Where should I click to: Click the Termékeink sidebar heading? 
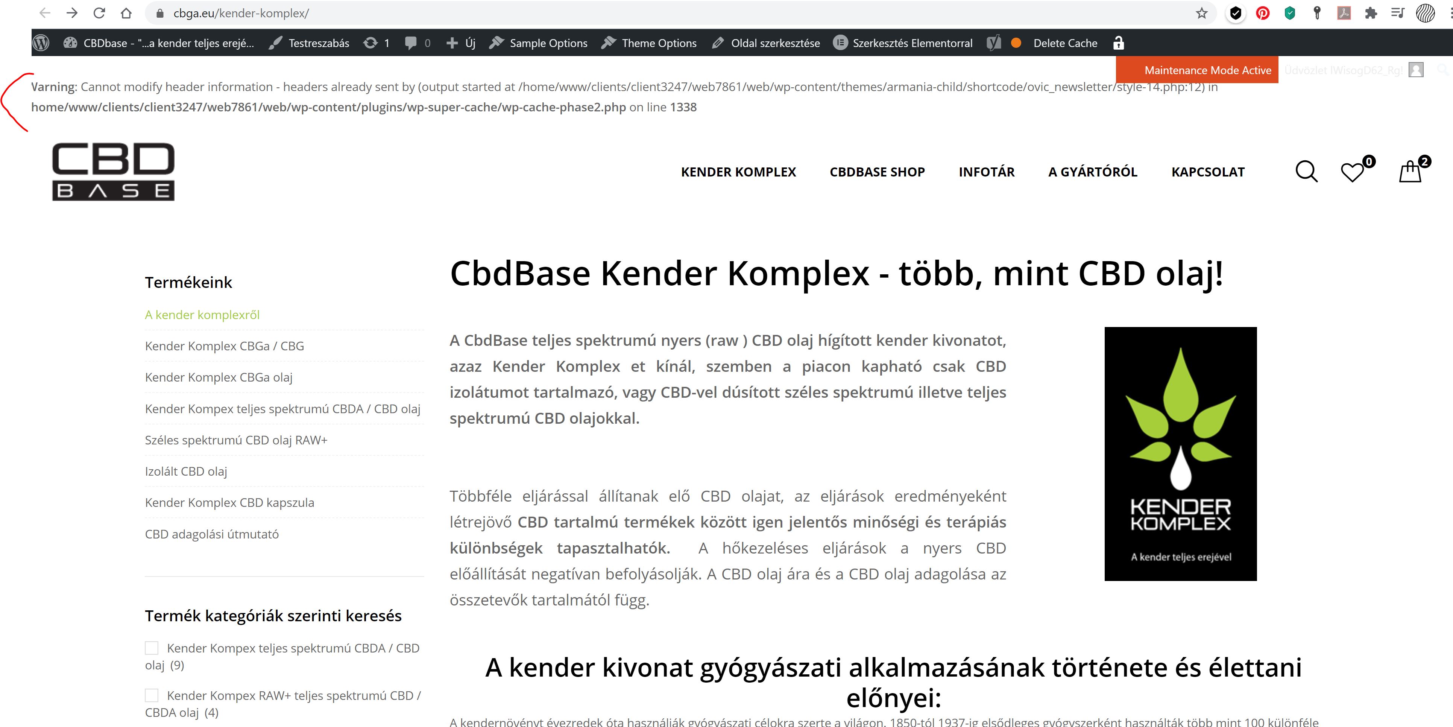[188, 282]
